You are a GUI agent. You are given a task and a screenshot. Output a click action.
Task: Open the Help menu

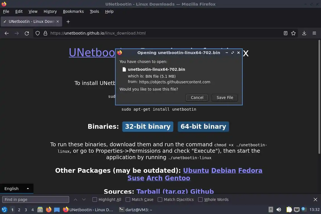pyautogui.click(x=109, y=11)
